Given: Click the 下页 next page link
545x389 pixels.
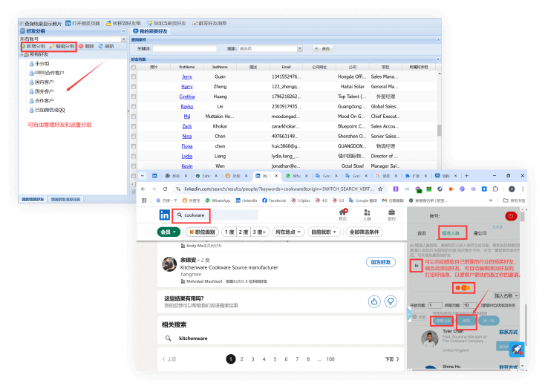Looking at the screenshot, I should pos(392,359).
